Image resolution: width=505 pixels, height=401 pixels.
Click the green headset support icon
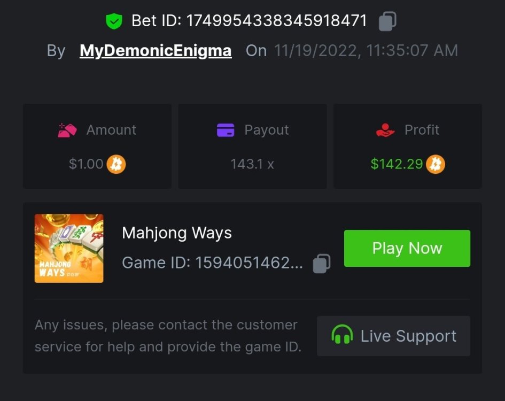(x=342, y=336)
